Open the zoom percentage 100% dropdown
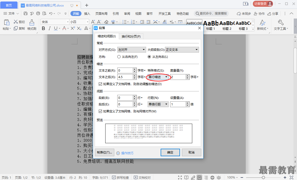 [x=232, y=177]
